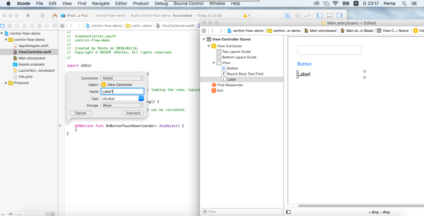Click the build warning indicator
The height and width of the screenshot is (216, 424).
coord(247,16)
